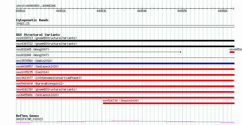Click the red bar under nsv6455481

click(125, 98)
